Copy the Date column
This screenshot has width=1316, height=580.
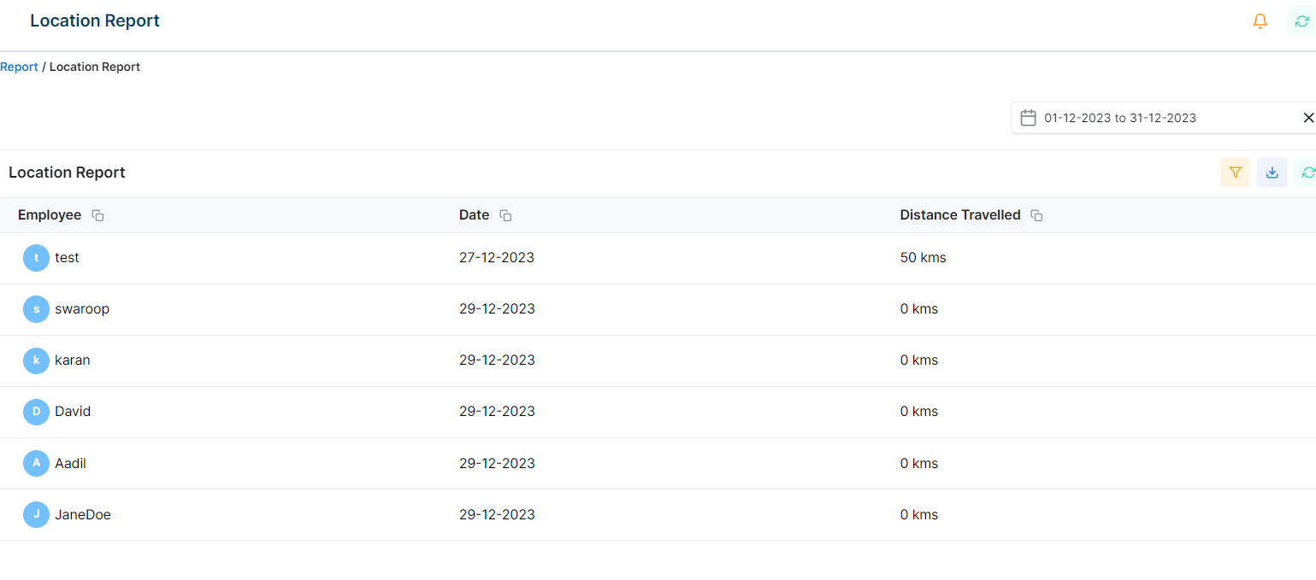(x=505, y=216)
